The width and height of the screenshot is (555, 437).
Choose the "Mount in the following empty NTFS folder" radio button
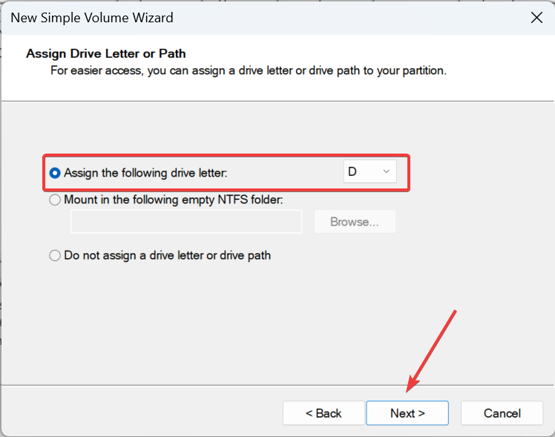(55, 200)
